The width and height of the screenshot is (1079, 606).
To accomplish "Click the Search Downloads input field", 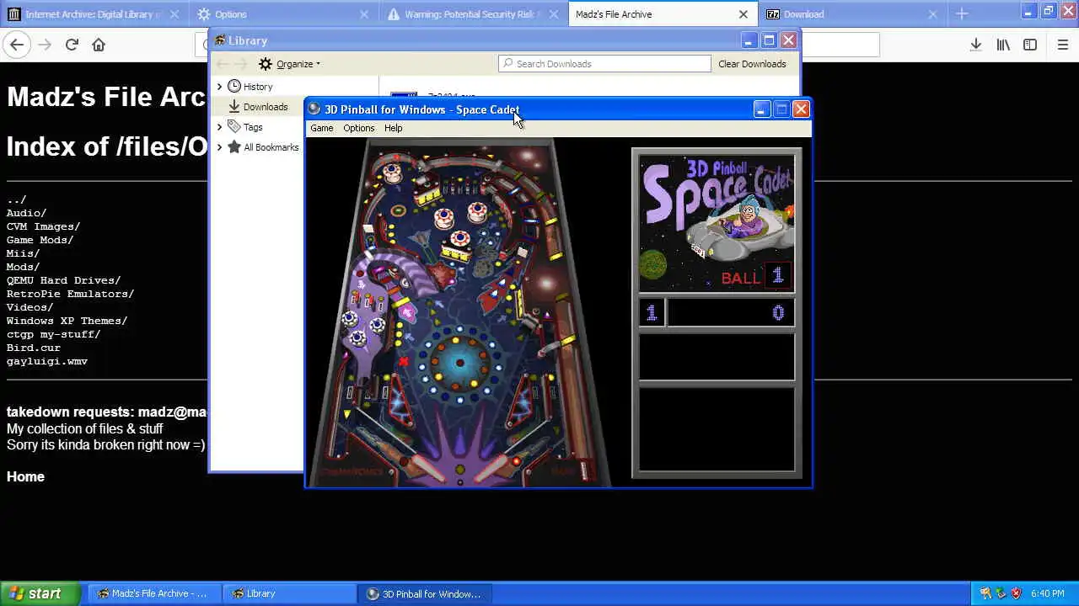I will (x=604, y=64).
